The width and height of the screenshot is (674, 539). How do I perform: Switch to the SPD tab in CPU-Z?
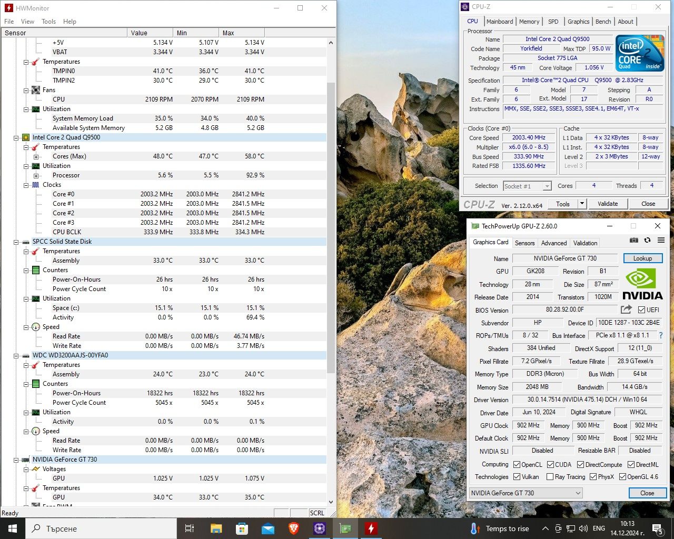pyautogui.click(x=553, y=22)
